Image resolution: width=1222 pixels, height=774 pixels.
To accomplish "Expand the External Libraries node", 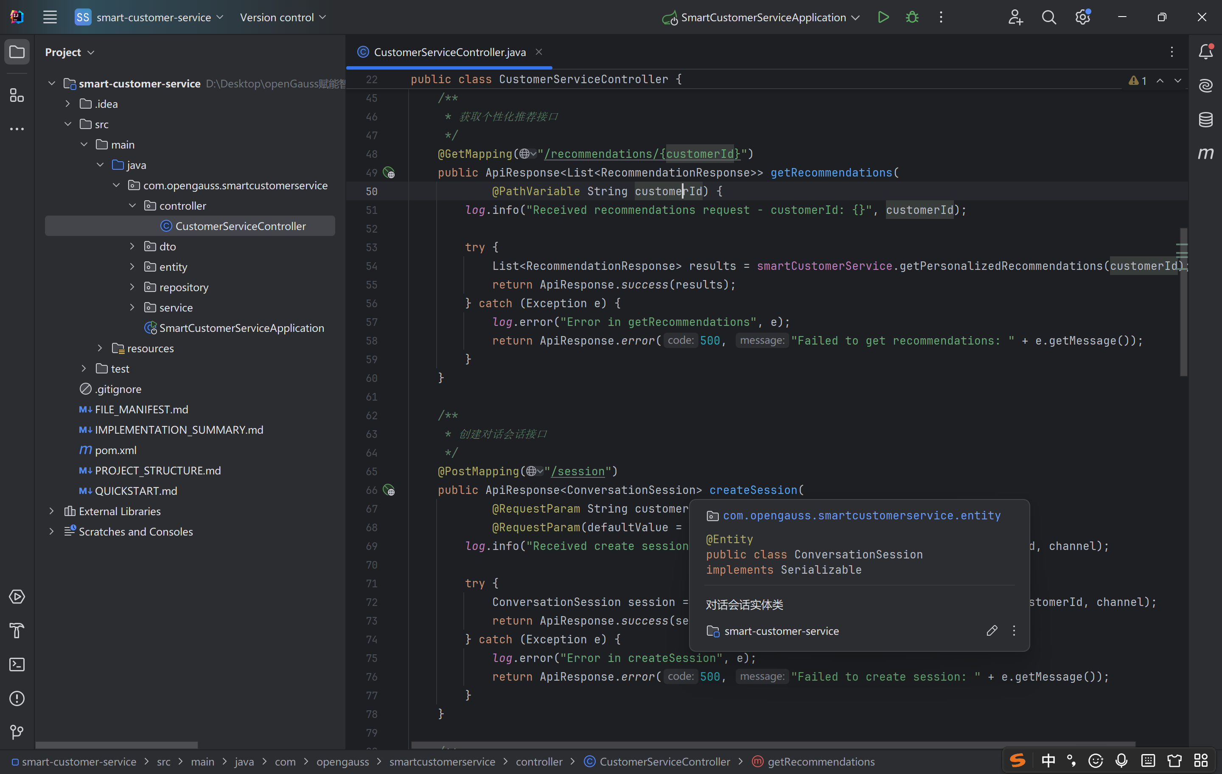I will 51,511.
